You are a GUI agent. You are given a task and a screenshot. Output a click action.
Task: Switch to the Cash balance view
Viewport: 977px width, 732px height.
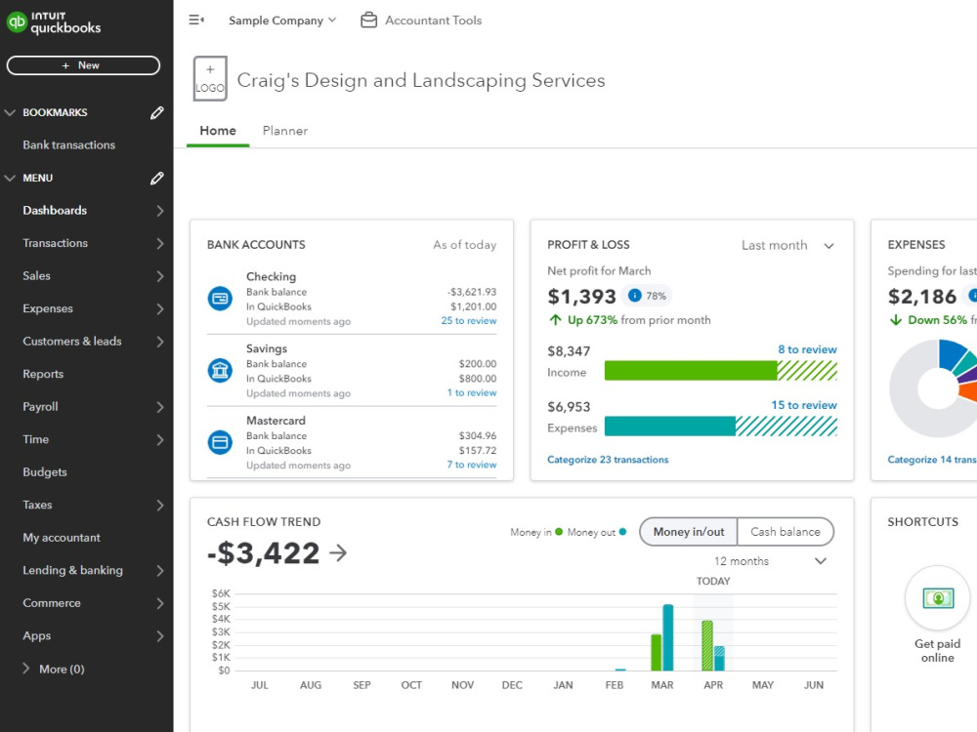[x=786, y=532]
